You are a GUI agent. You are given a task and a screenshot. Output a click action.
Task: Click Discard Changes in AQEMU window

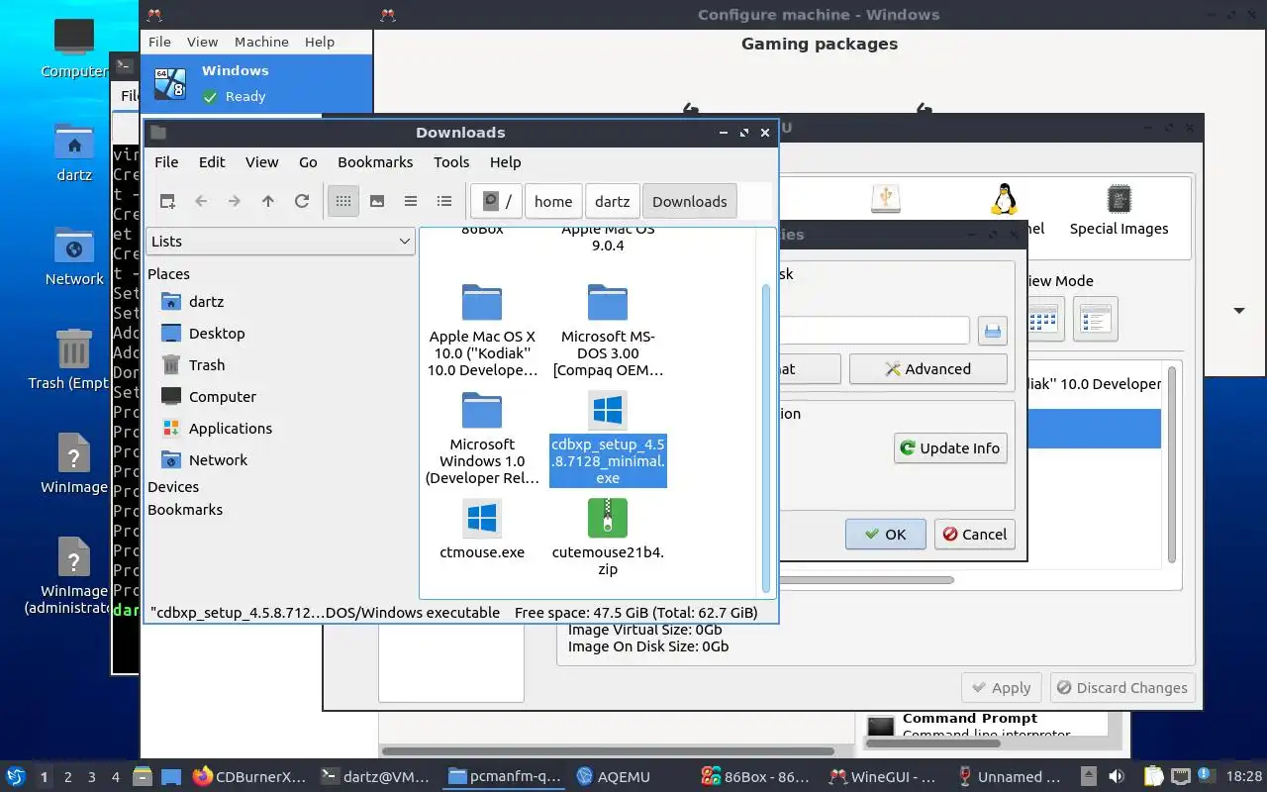click(1121, 687)
